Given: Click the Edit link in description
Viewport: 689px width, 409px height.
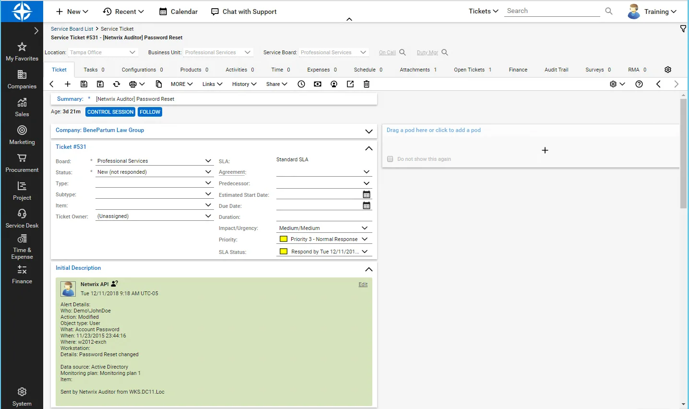Looking at the screenshot, I should (363, 284).
